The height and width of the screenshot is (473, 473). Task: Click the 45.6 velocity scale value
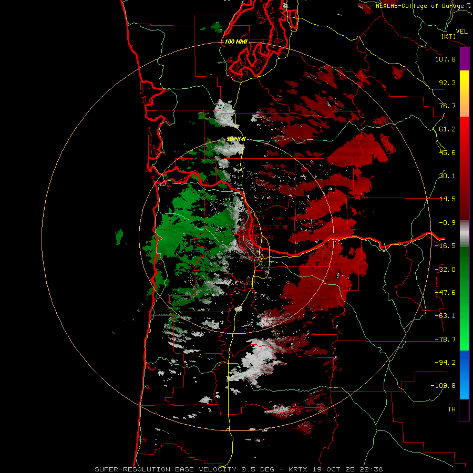coord(447,152)
